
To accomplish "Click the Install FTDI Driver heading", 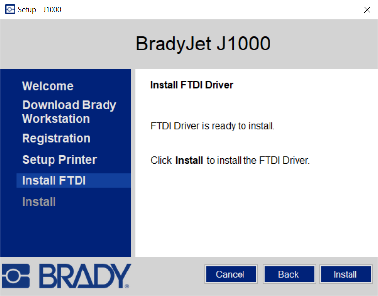I will 191,85.
